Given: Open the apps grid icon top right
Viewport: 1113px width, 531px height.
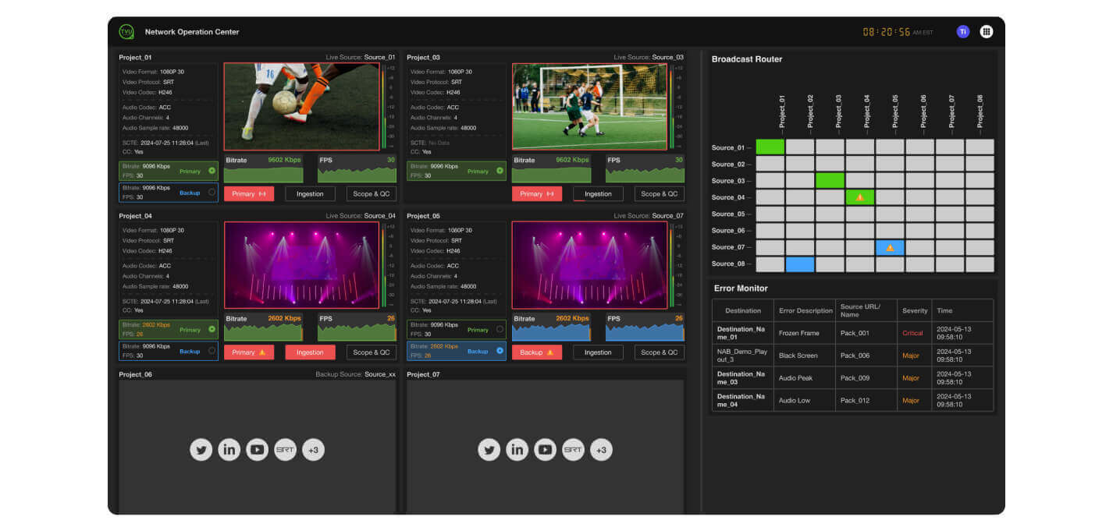Looking at the screenshot, I should point(987,31).
